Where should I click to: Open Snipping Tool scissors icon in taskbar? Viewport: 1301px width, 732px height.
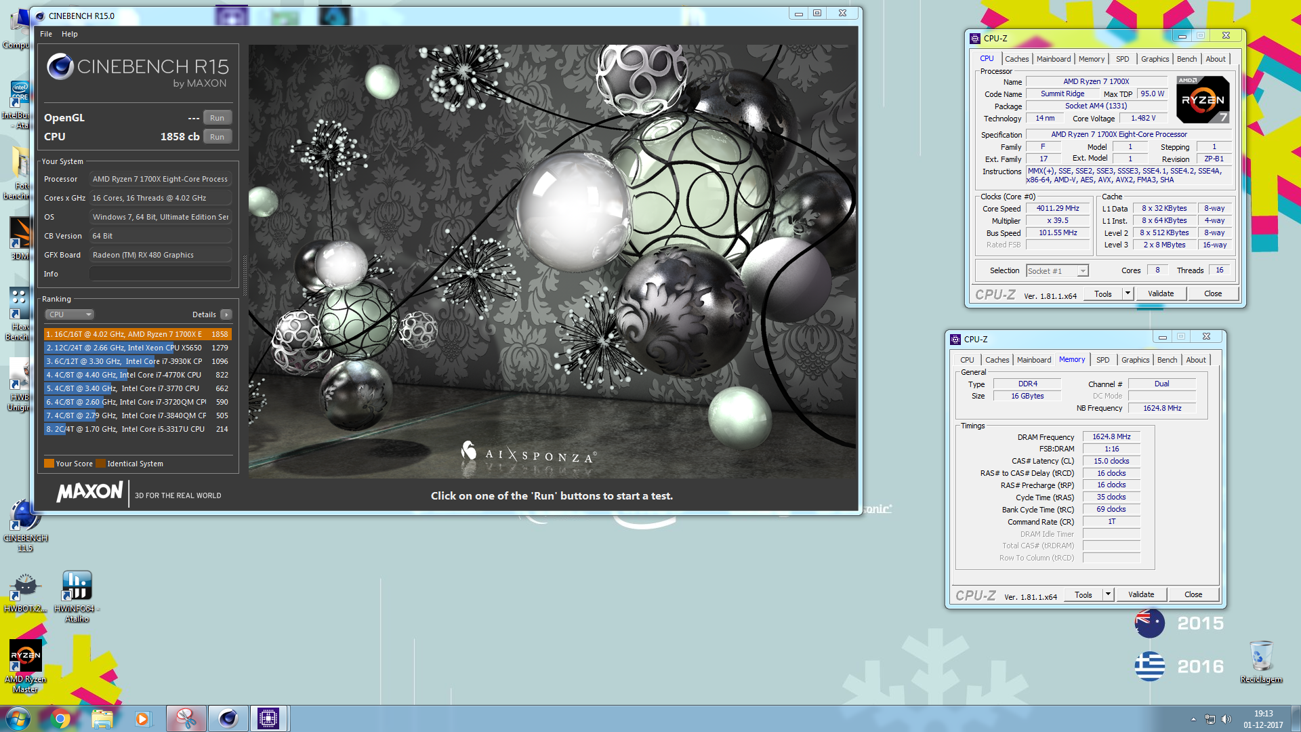pyautogui.click(x=186, y=718)
